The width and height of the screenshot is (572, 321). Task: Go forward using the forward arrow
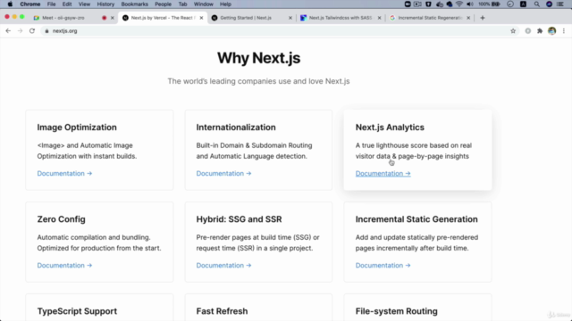tap(20, 31)
